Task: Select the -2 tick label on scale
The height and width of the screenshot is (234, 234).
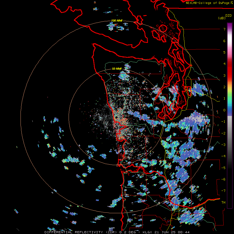Action: (x=223, y=133)
